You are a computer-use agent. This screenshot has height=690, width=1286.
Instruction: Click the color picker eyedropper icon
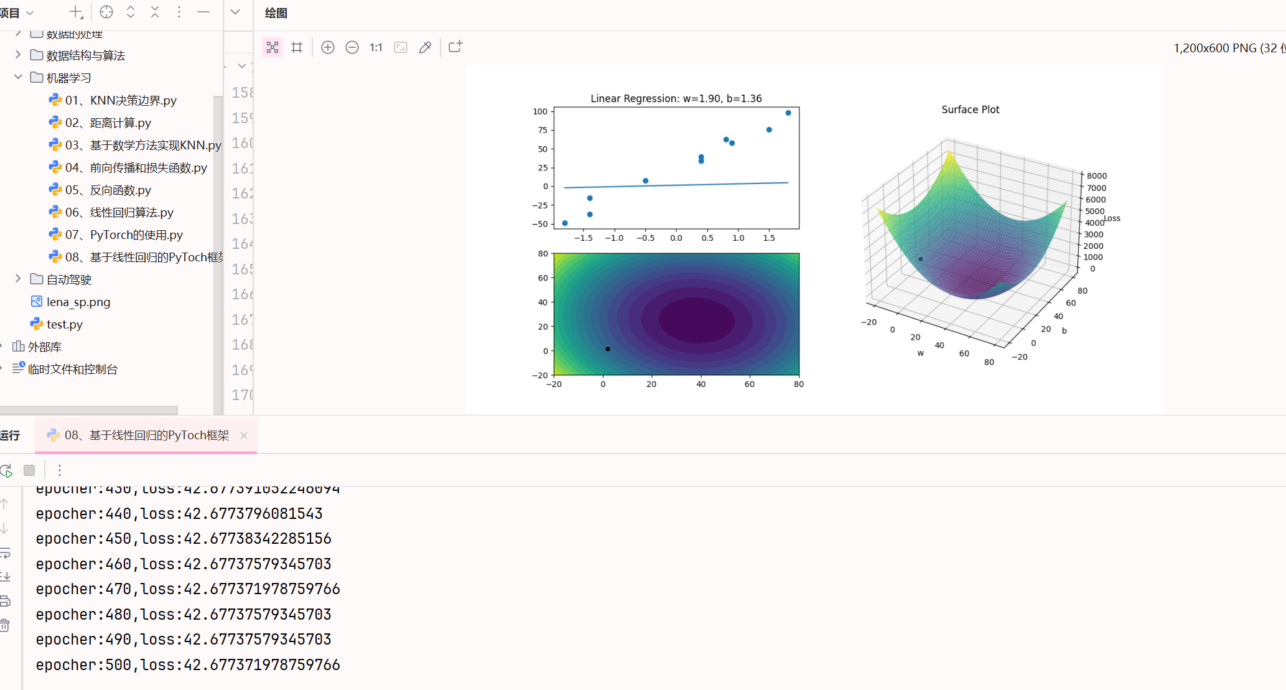coord(425,47)
